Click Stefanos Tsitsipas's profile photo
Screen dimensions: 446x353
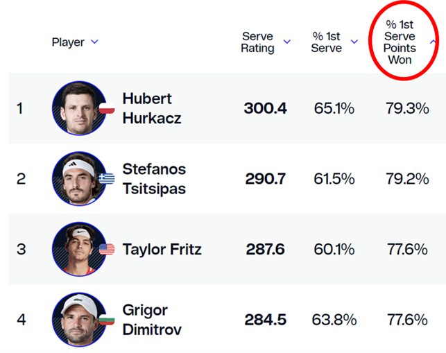[x=78, y=178]
